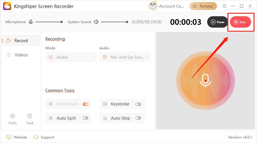Mute the system sound speaker icon
Viewport: 257px width, 143px height.
point(96,22)
